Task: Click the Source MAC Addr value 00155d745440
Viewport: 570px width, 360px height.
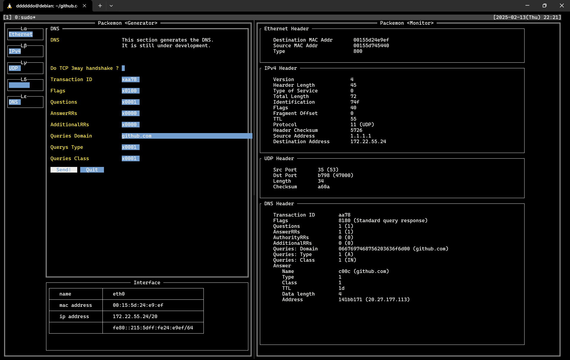Action: (x=371, y=46)
